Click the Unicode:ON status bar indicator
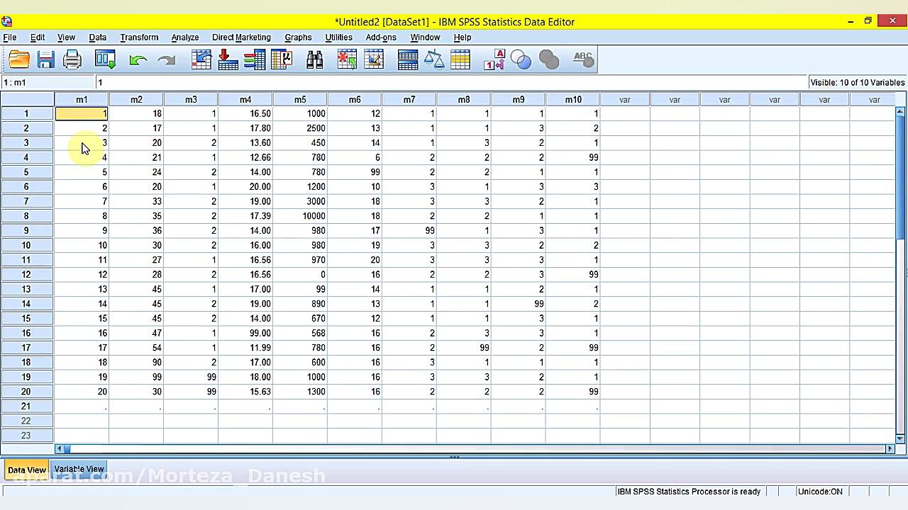The width and height of the screenshot is (908, 510). coord(819,491)
